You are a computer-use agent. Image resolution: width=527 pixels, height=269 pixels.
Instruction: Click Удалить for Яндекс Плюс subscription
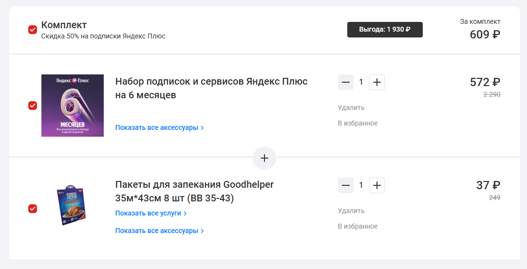pos(351,108)
